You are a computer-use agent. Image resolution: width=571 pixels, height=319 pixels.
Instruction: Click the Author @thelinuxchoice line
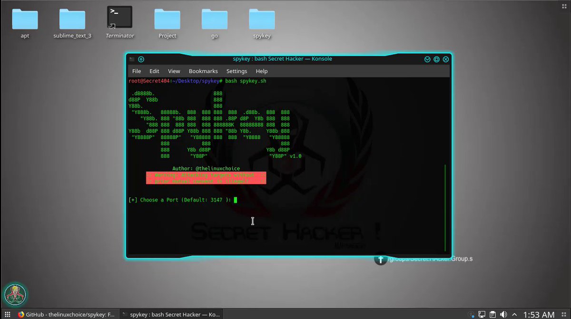coord(206,168)
